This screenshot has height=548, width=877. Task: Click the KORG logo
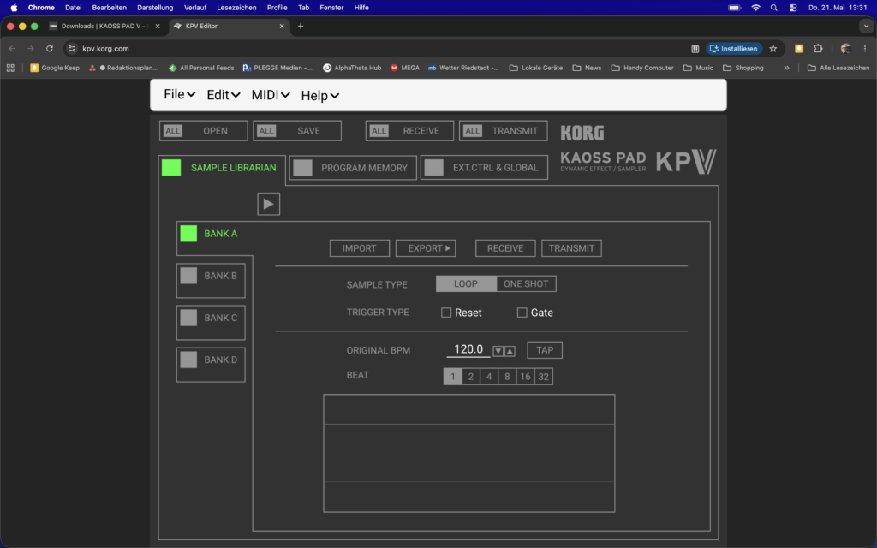coord(582,133)
